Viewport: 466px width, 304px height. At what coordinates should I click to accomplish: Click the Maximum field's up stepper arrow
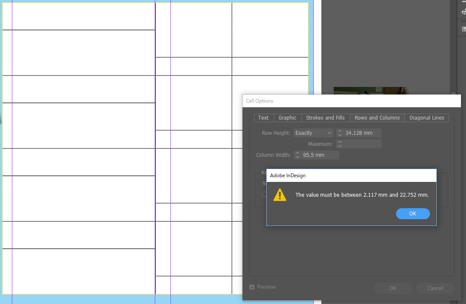click(x=339, y=142)
